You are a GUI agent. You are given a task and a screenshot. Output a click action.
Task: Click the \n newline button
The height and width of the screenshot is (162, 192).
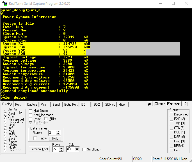pyautogui.click(x=150, y=104)
